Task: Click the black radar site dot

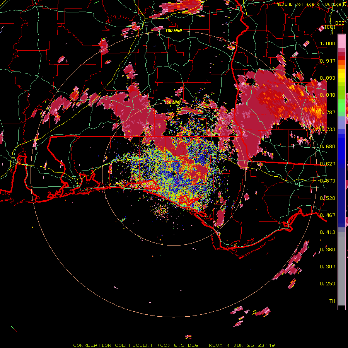Action: [x=174, y=174]
